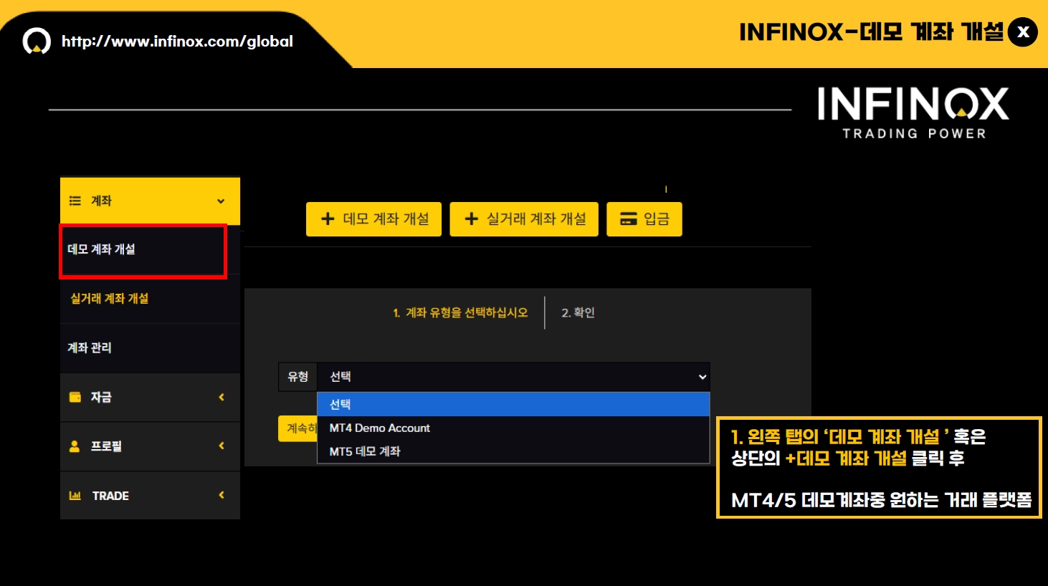Screen dimensions: 1048x586
Task: Click the partially hidden 계속하기 button
Action: coord(297,428)
